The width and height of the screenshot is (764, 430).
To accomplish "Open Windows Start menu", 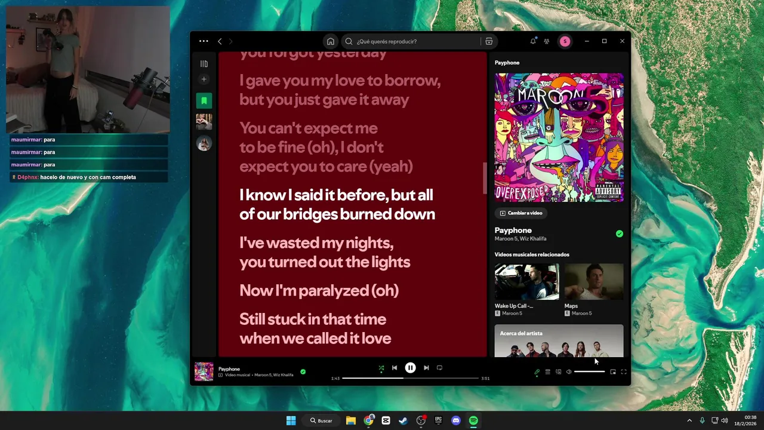I will point(291,420).
